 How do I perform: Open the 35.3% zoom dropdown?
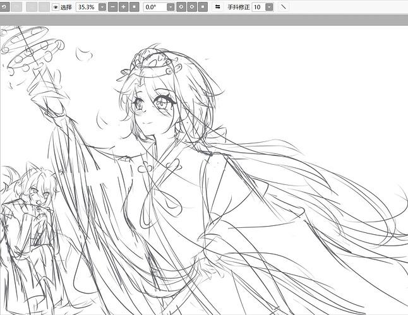102,7
